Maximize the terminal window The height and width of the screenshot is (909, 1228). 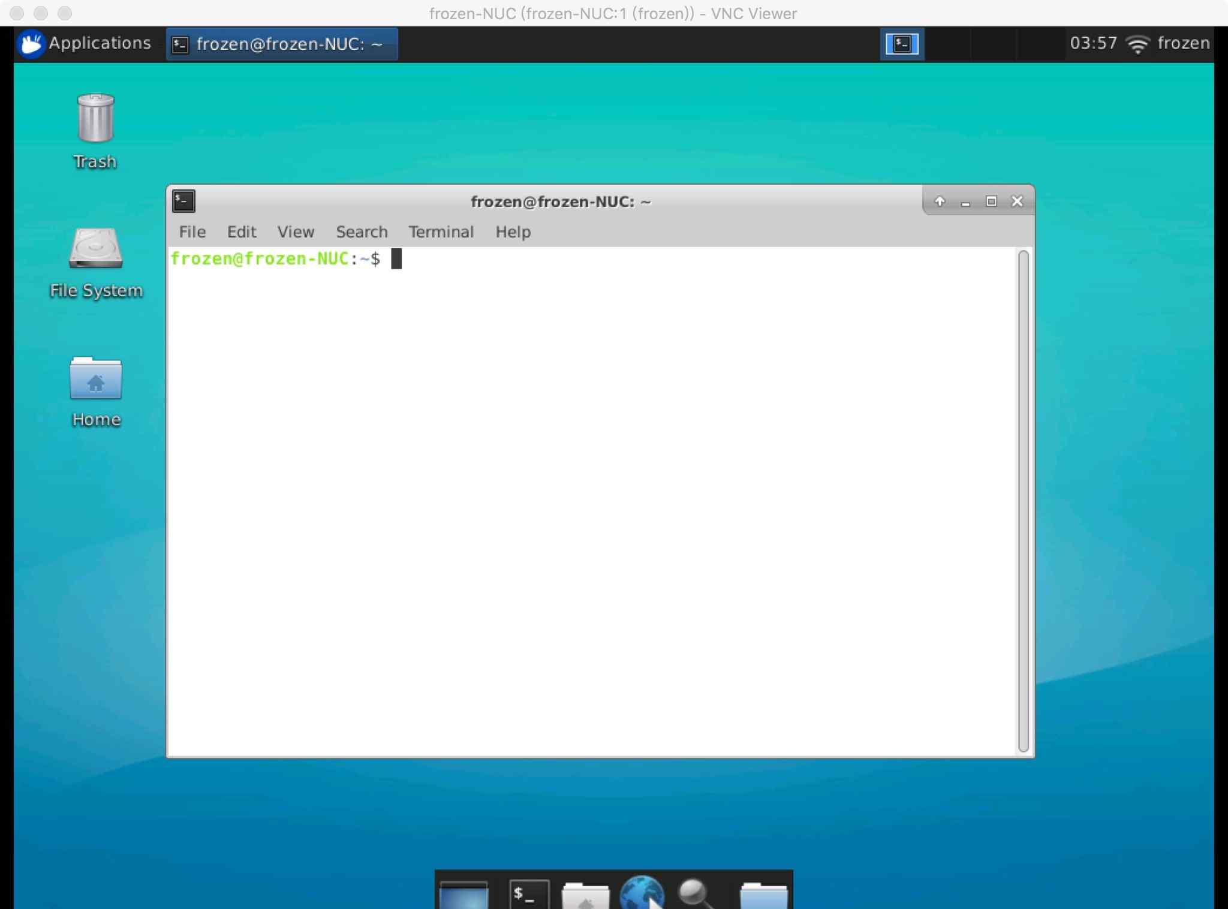click(x=991, y=201)
